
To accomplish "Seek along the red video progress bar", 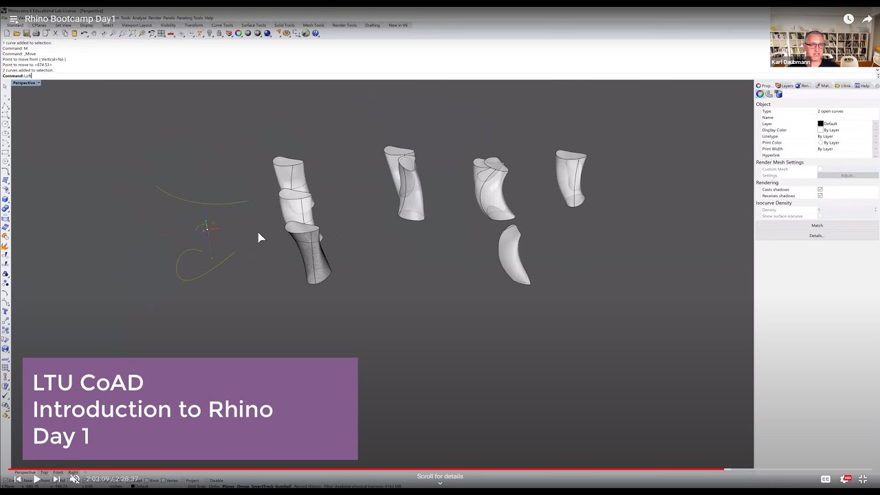I will tap(366, 470).
